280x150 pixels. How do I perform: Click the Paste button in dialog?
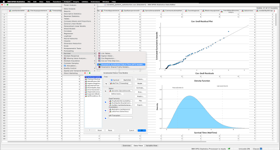110,130
